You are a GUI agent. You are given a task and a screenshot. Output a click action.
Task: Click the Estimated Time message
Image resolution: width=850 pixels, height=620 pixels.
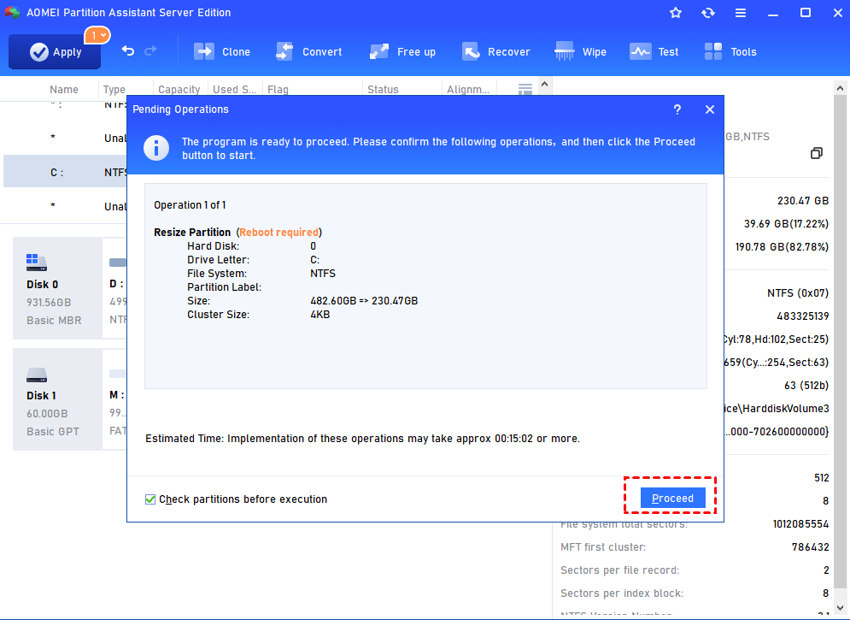coord(363,439)
